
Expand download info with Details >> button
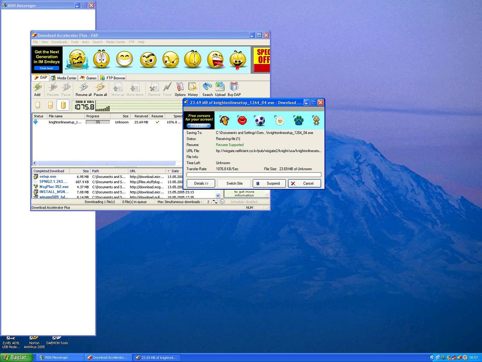point(201,183)
